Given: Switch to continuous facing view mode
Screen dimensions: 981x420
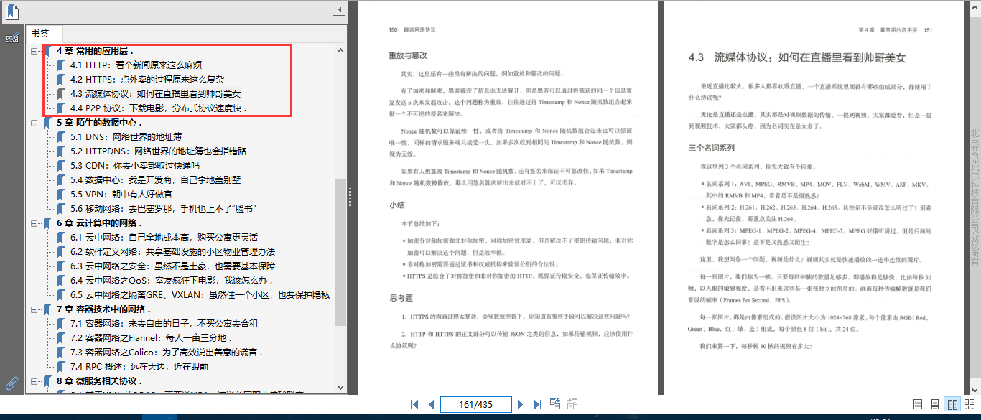Looking at the screenshot, I should 970,405.
